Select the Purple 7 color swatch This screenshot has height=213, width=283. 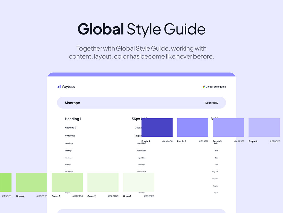pos(157,127)
